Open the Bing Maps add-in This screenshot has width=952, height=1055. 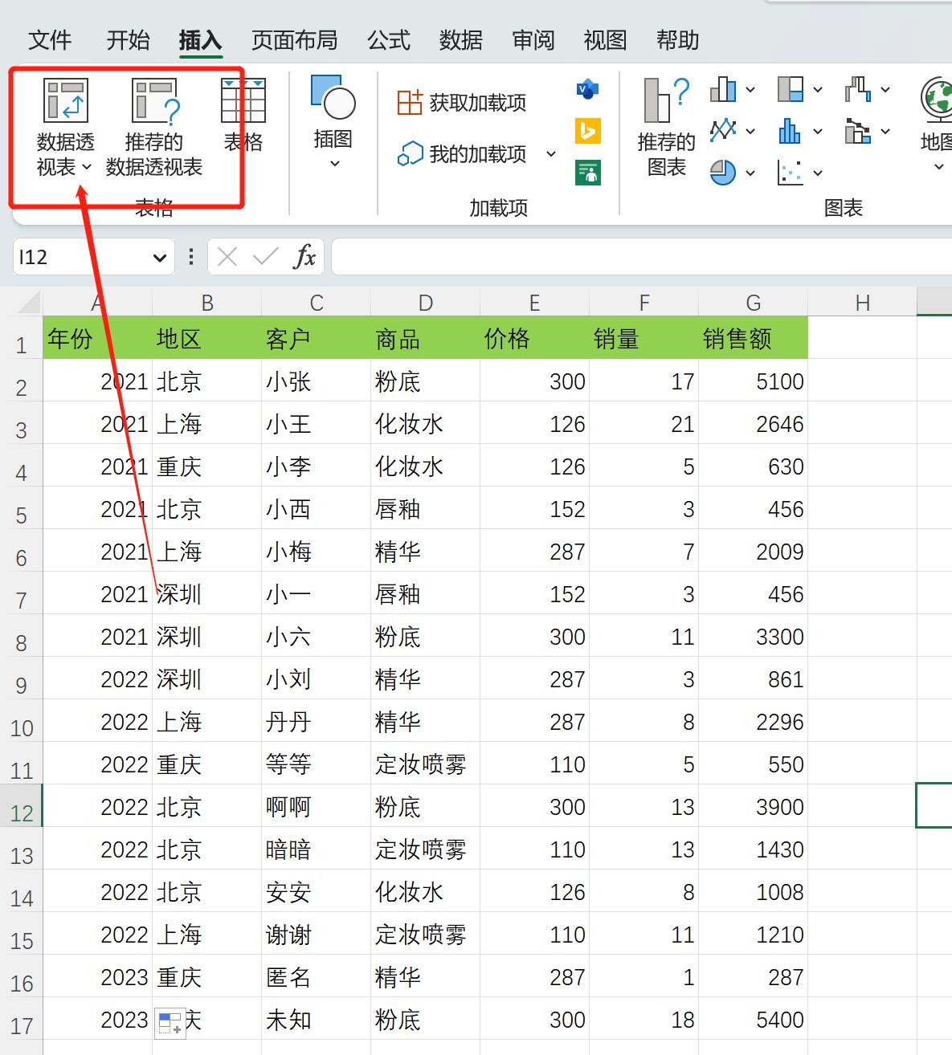587,131
